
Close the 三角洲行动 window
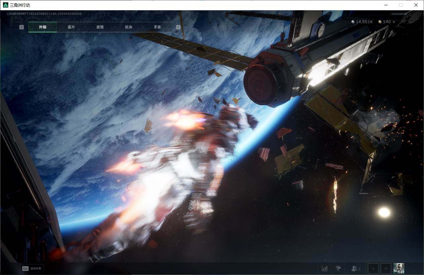pos(416,5)
